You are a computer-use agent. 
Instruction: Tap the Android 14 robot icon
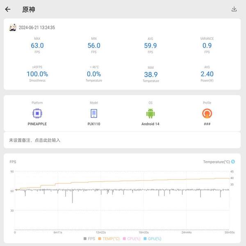pyautogui.click(x=150, y=113)
